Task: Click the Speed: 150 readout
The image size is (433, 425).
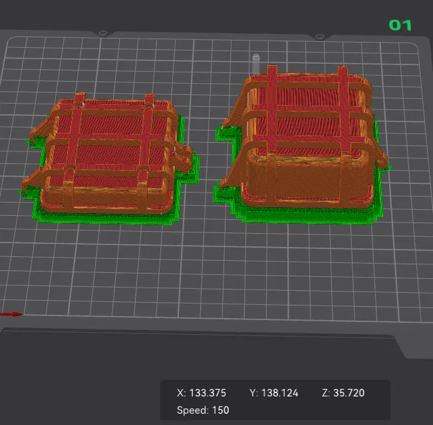Action: 203,410
